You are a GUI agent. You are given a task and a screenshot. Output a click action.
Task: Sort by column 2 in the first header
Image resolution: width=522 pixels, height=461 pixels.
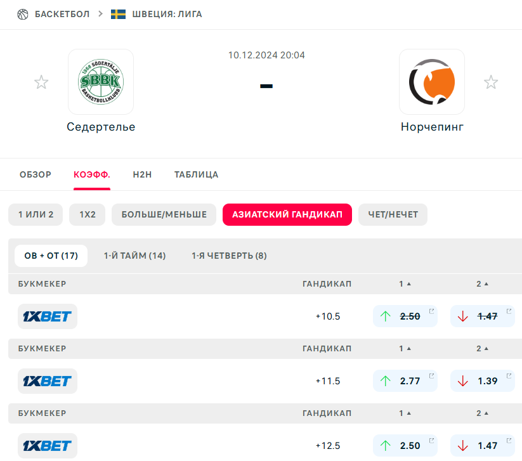(482, 284)
